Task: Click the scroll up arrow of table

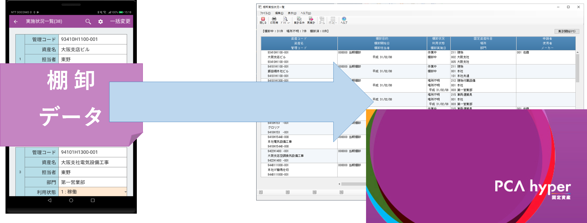Action: [577, 52]
